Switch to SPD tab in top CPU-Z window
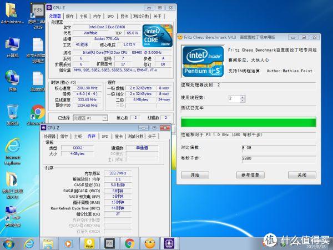 110,16
